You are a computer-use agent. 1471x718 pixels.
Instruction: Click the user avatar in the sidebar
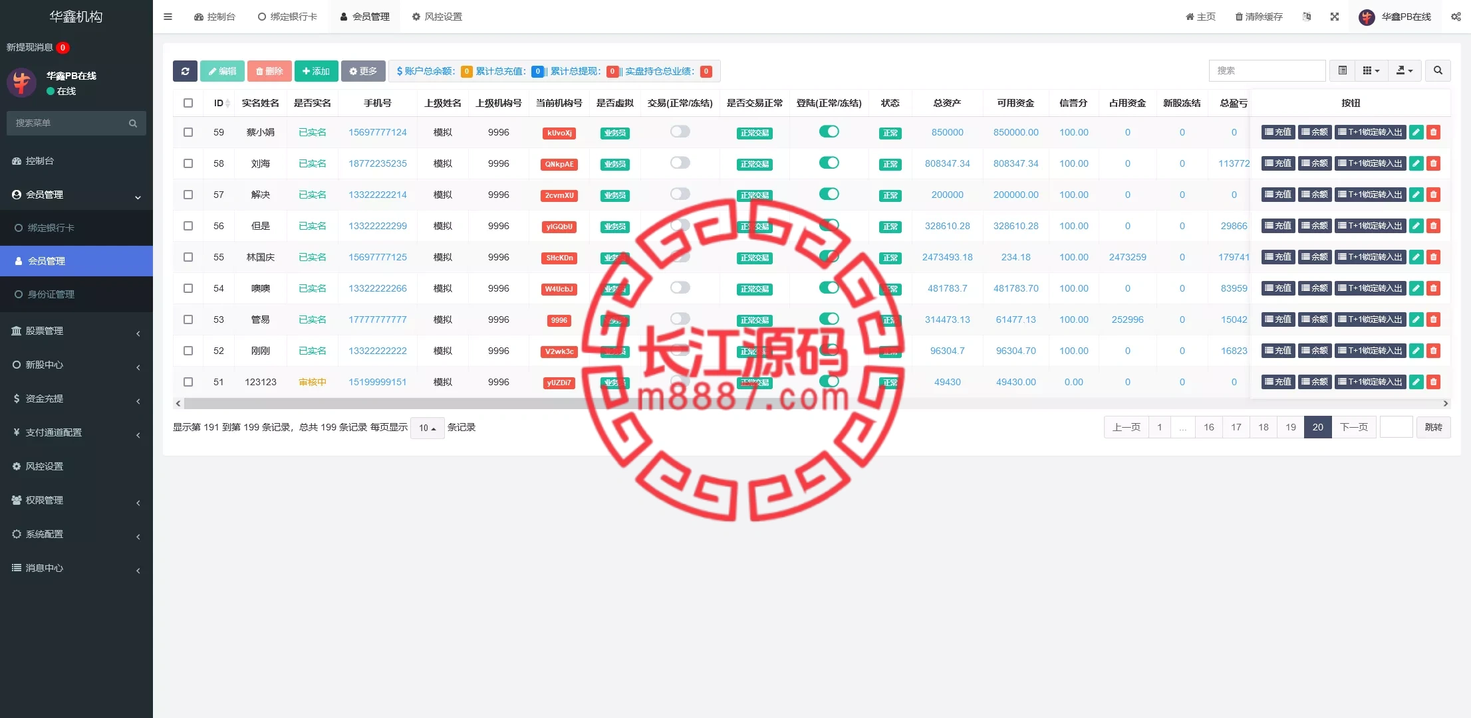(21, 82)
